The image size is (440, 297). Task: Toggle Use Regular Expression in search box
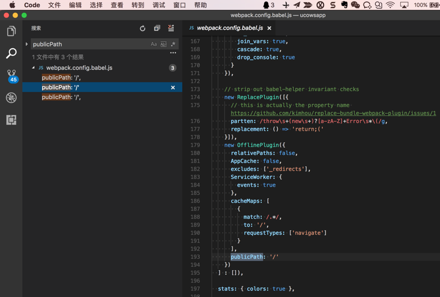tap(173, 44)
